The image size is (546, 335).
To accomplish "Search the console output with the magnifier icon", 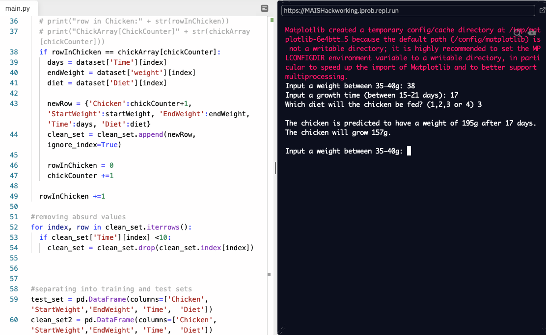I will (518, 33).
